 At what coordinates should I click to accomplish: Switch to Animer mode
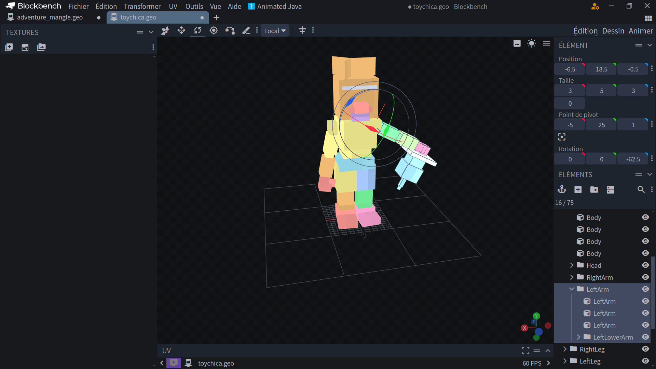point(641,31)
